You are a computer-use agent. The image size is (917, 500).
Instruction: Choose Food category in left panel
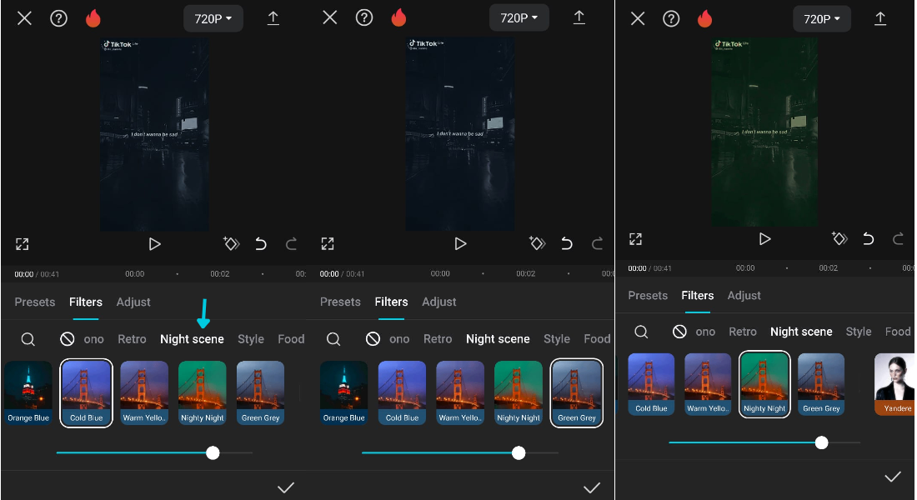click(291, 339)
